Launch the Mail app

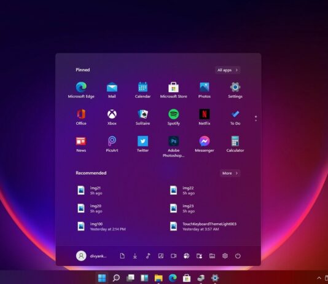tap(112, 90)
